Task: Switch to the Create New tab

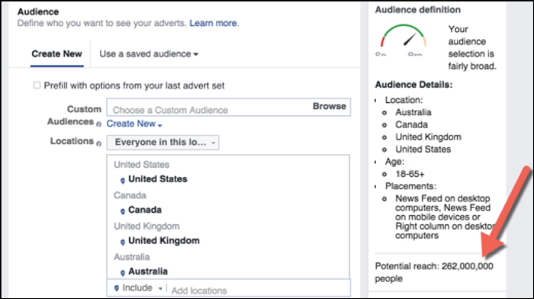Action: tap(56, 54)
